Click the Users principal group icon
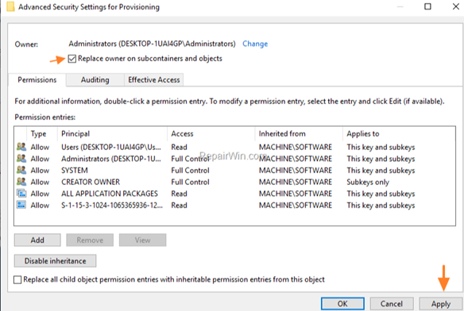464x311 pixels. point(21,147)
